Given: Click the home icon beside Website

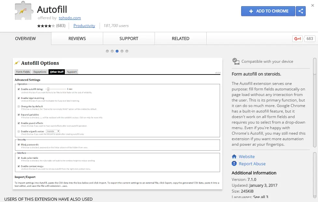Looking at the screenshot, I should (234, 156).
